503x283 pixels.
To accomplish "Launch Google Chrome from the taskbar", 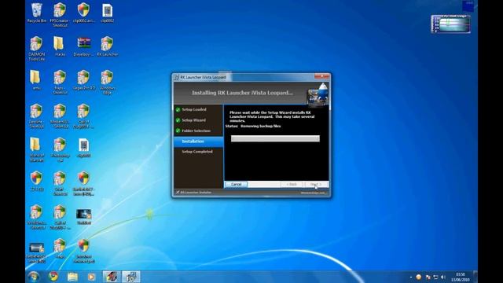I will tap(53, 276).
